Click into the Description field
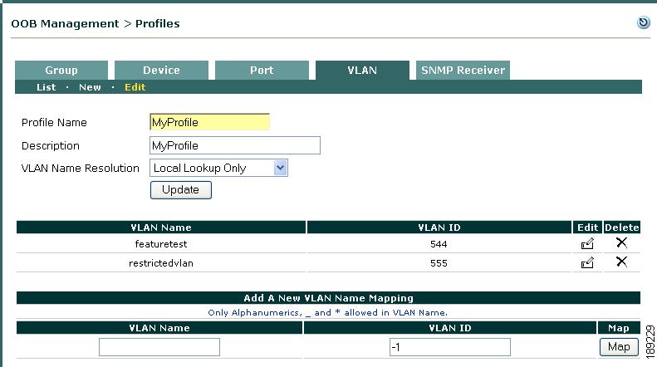Image resolution: width=657 pixels, height=367 pixels. point(235,145)
